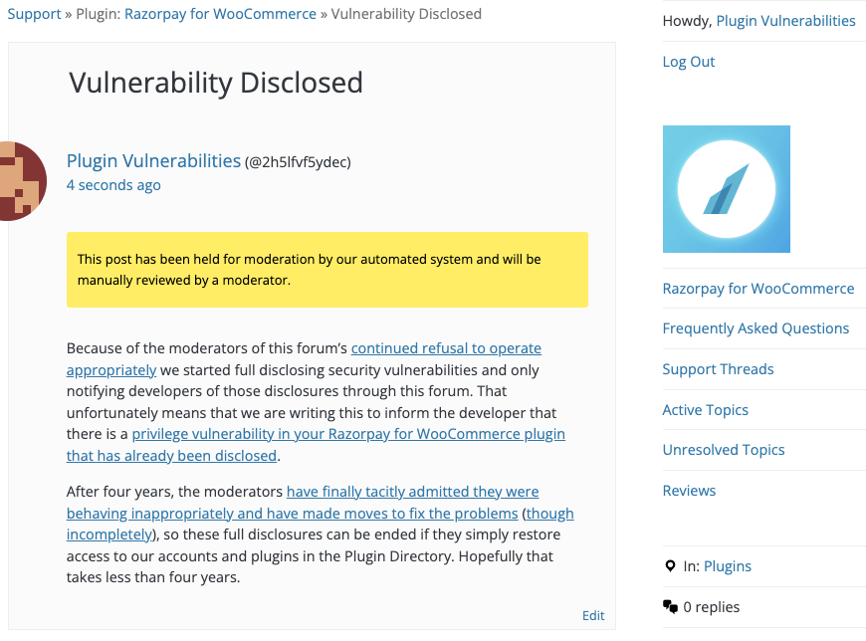Screen dimensions: 866x641
Task: Click the location pin icon beside Plugins
Action: [x=670, y=566]
